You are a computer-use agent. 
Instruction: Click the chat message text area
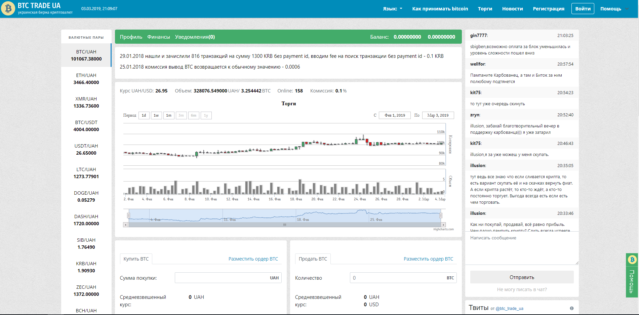[x=522, y=248]
